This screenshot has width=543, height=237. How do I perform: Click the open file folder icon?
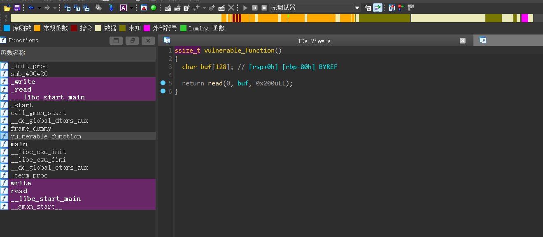(7, 8)
